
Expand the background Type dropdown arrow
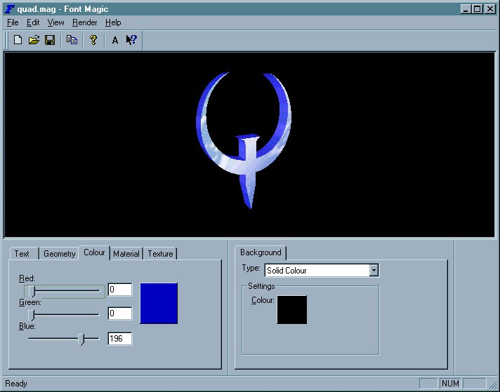pyautogui.click(x=374, y=271)
